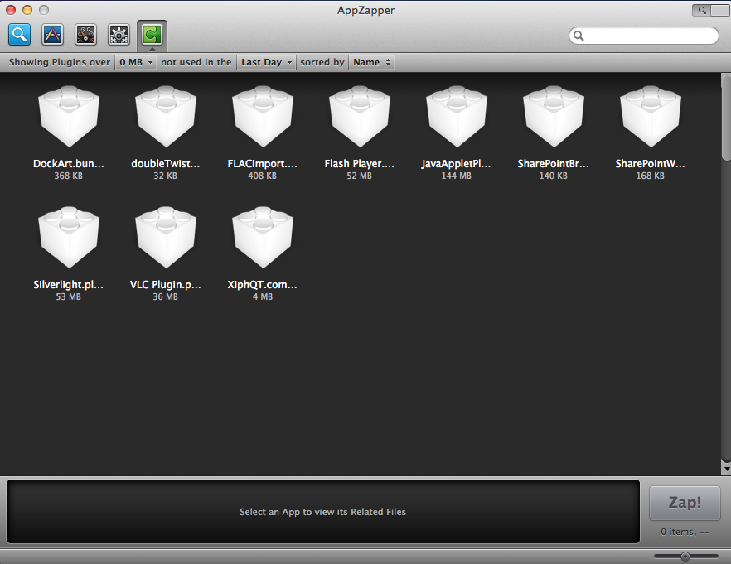The image size is (731, 564).
Task: Click the toolbar toggle pill button
Action: 707,10
